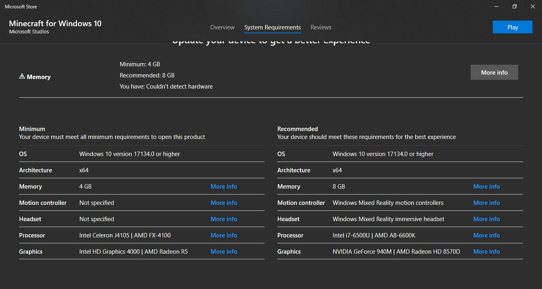Open More info for Recommended Processor
Screen dimensions: 542x289
[x=486, y=235]
